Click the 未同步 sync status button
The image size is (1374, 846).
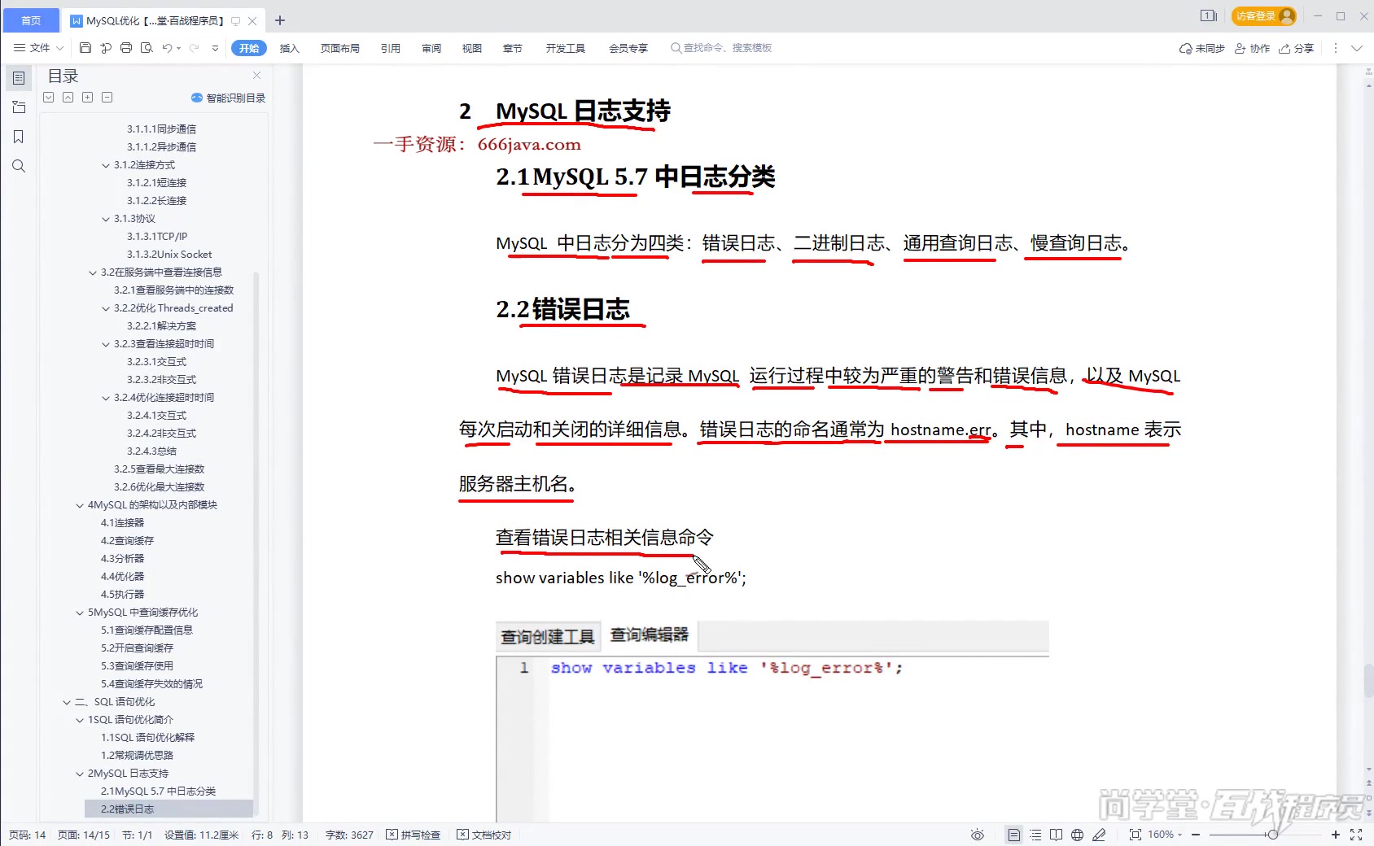1202,48
